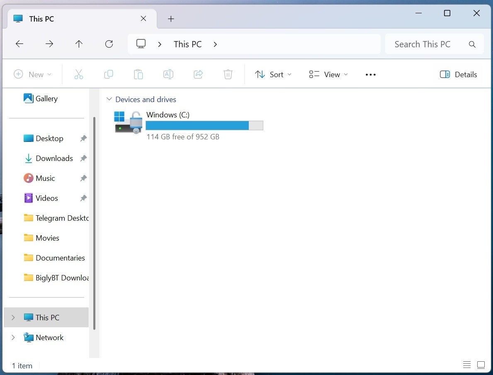Open the View dropdown
Image resolution: width=493 pixels, height=375 pixels.
pyautogui.click(x=328, y=75)
